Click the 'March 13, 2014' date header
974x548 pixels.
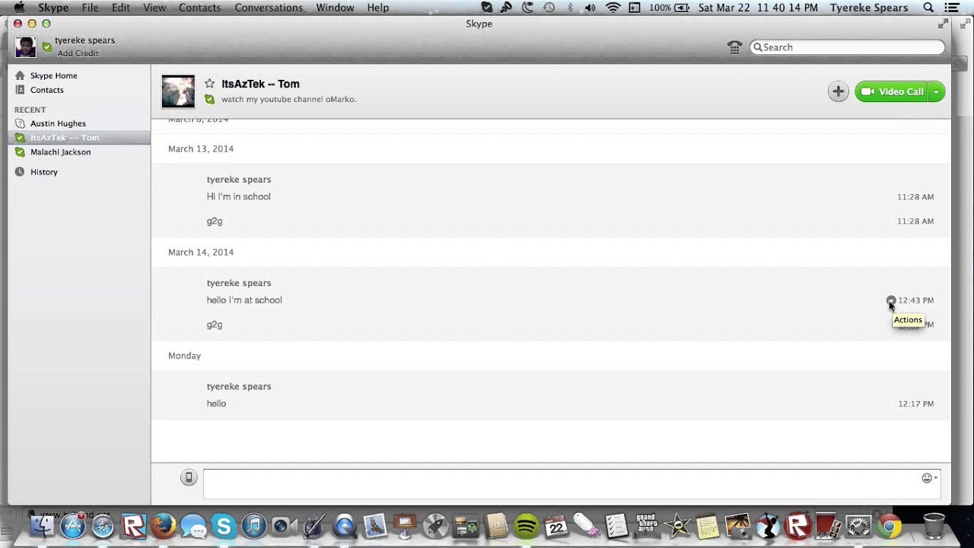201,148
